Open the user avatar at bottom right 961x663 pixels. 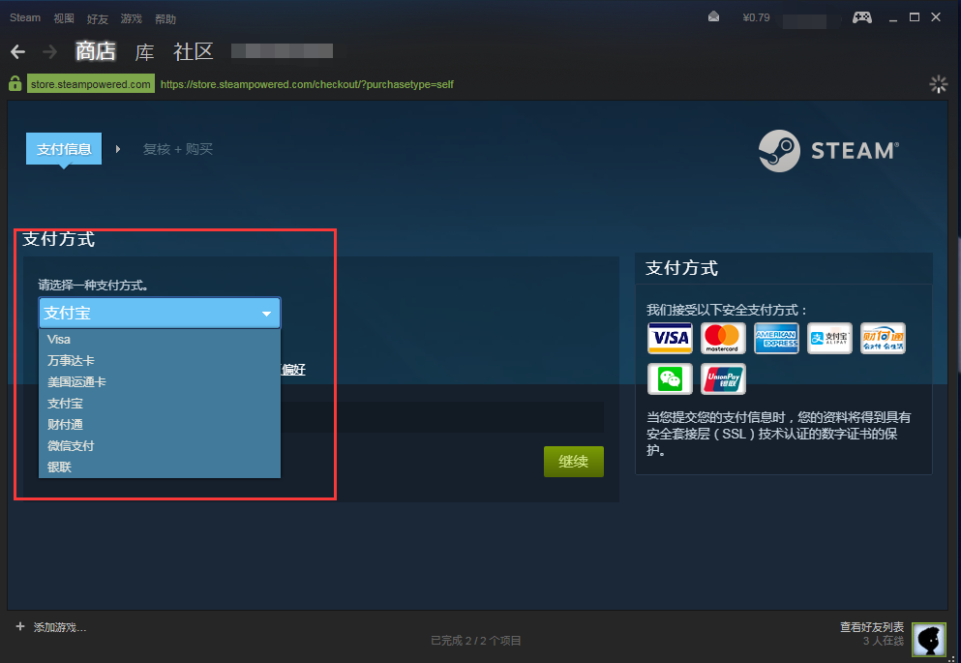point(929,639)
